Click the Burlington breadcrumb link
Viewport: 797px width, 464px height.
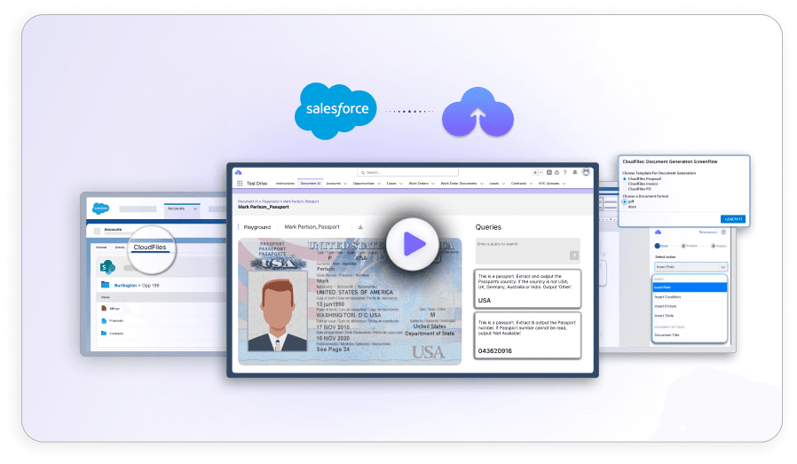coord(125,286)
